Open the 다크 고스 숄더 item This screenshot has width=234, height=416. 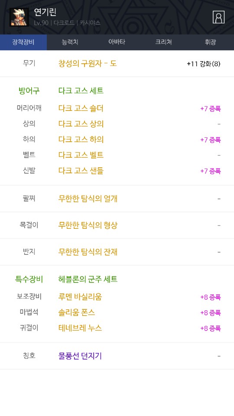[x=81, y=108]
